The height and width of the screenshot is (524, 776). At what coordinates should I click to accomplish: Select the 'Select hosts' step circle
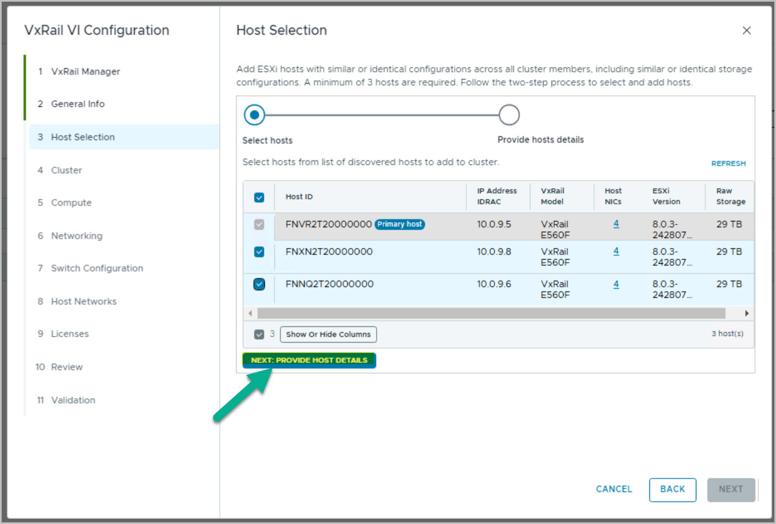coord(254,115)
